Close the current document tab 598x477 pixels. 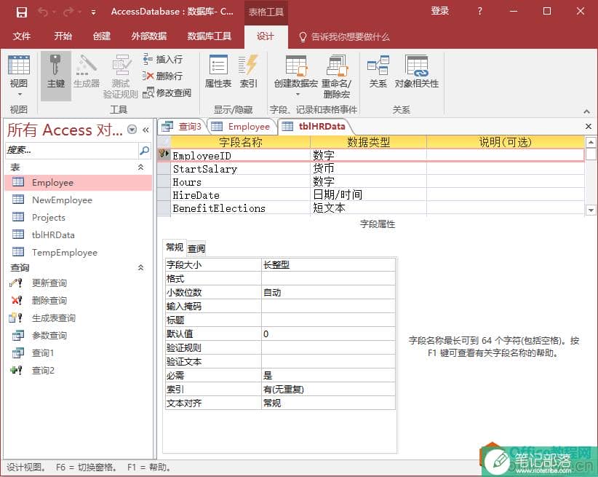[589, 127]
